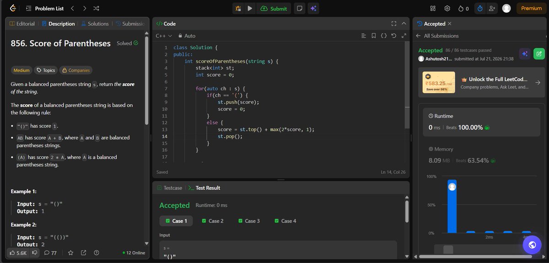Screen dimensions: 549x263
Task: Close the Accepted tab
Action: (449, 24)
